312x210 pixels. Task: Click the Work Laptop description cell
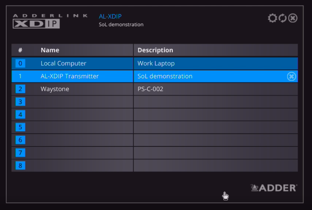tap(156, 64)
